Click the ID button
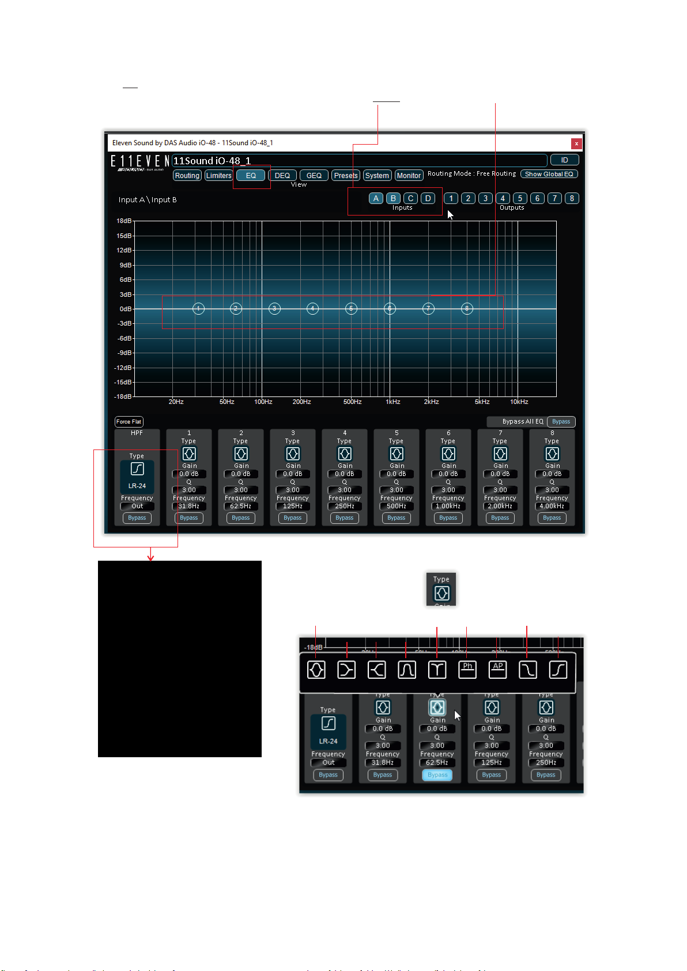The width and height of the screenshot is (687, 971). click(x=565, y=160)
